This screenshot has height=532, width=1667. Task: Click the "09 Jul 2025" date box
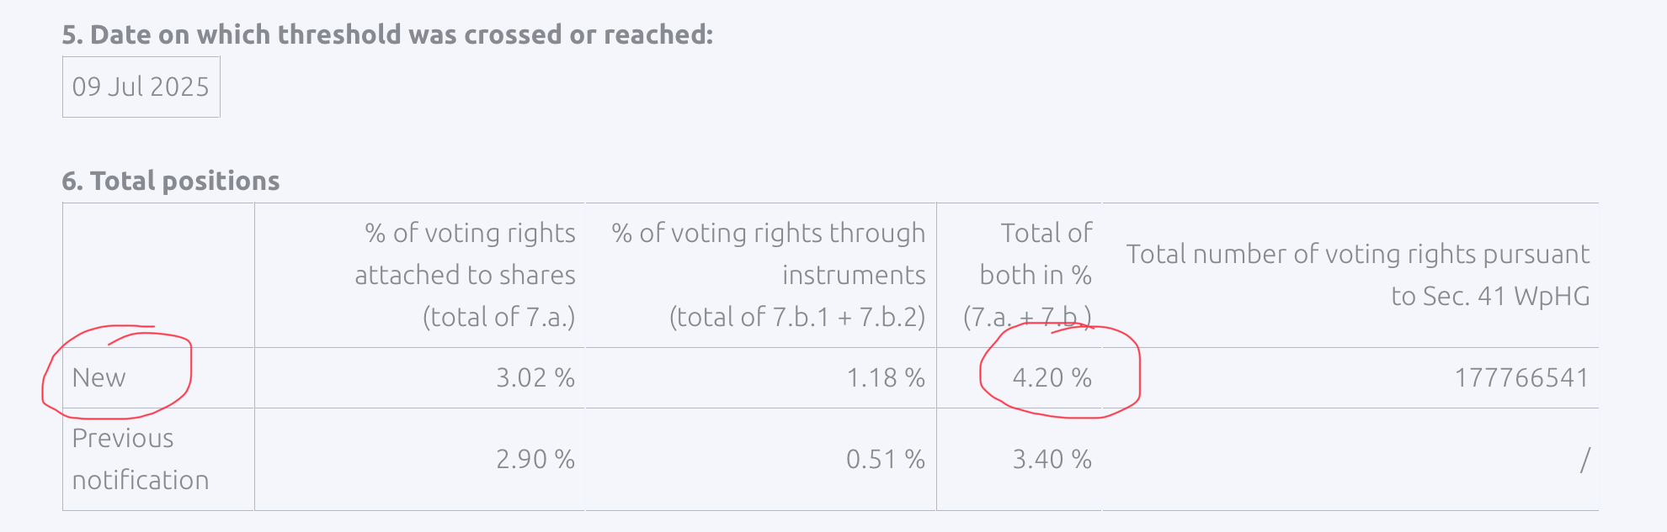tap(141, 87)
